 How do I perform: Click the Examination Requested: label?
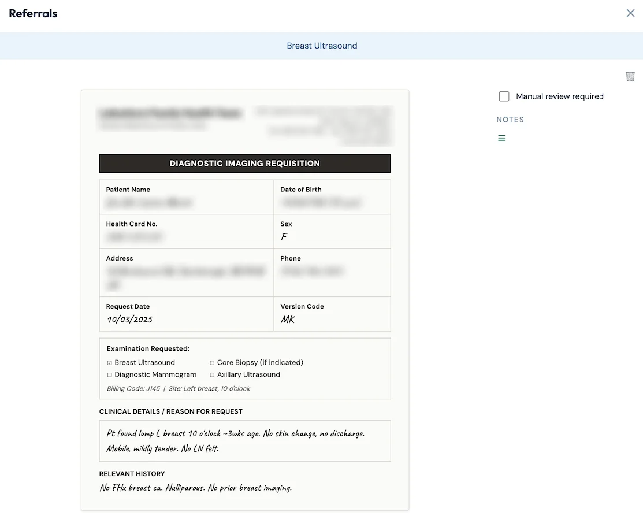pos(148,348)
